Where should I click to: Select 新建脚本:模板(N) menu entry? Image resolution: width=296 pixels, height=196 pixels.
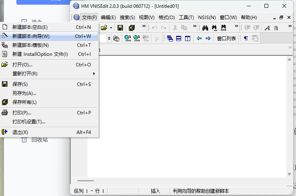pos(49,45)
